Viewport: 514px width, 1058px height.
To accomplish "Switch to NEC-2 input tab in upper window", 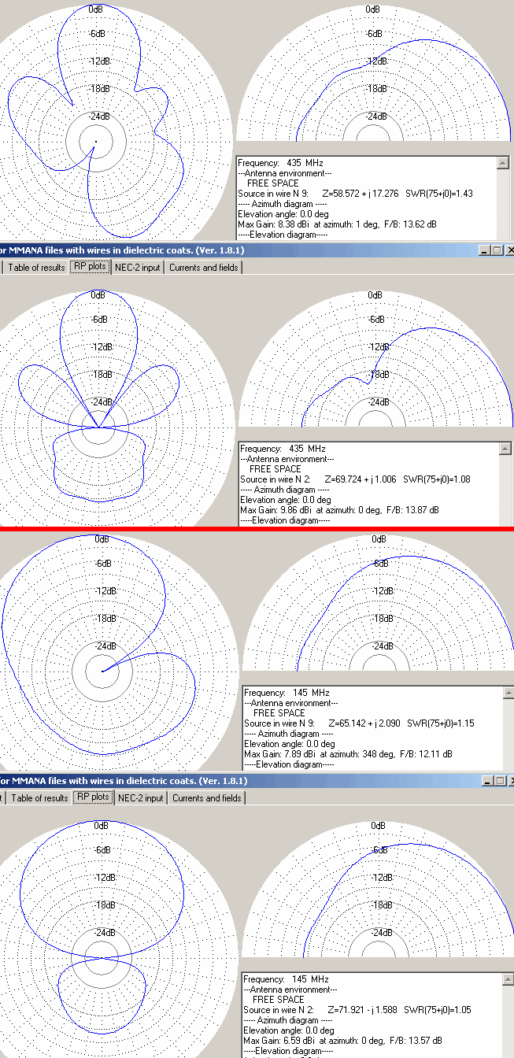I will 138,268.
